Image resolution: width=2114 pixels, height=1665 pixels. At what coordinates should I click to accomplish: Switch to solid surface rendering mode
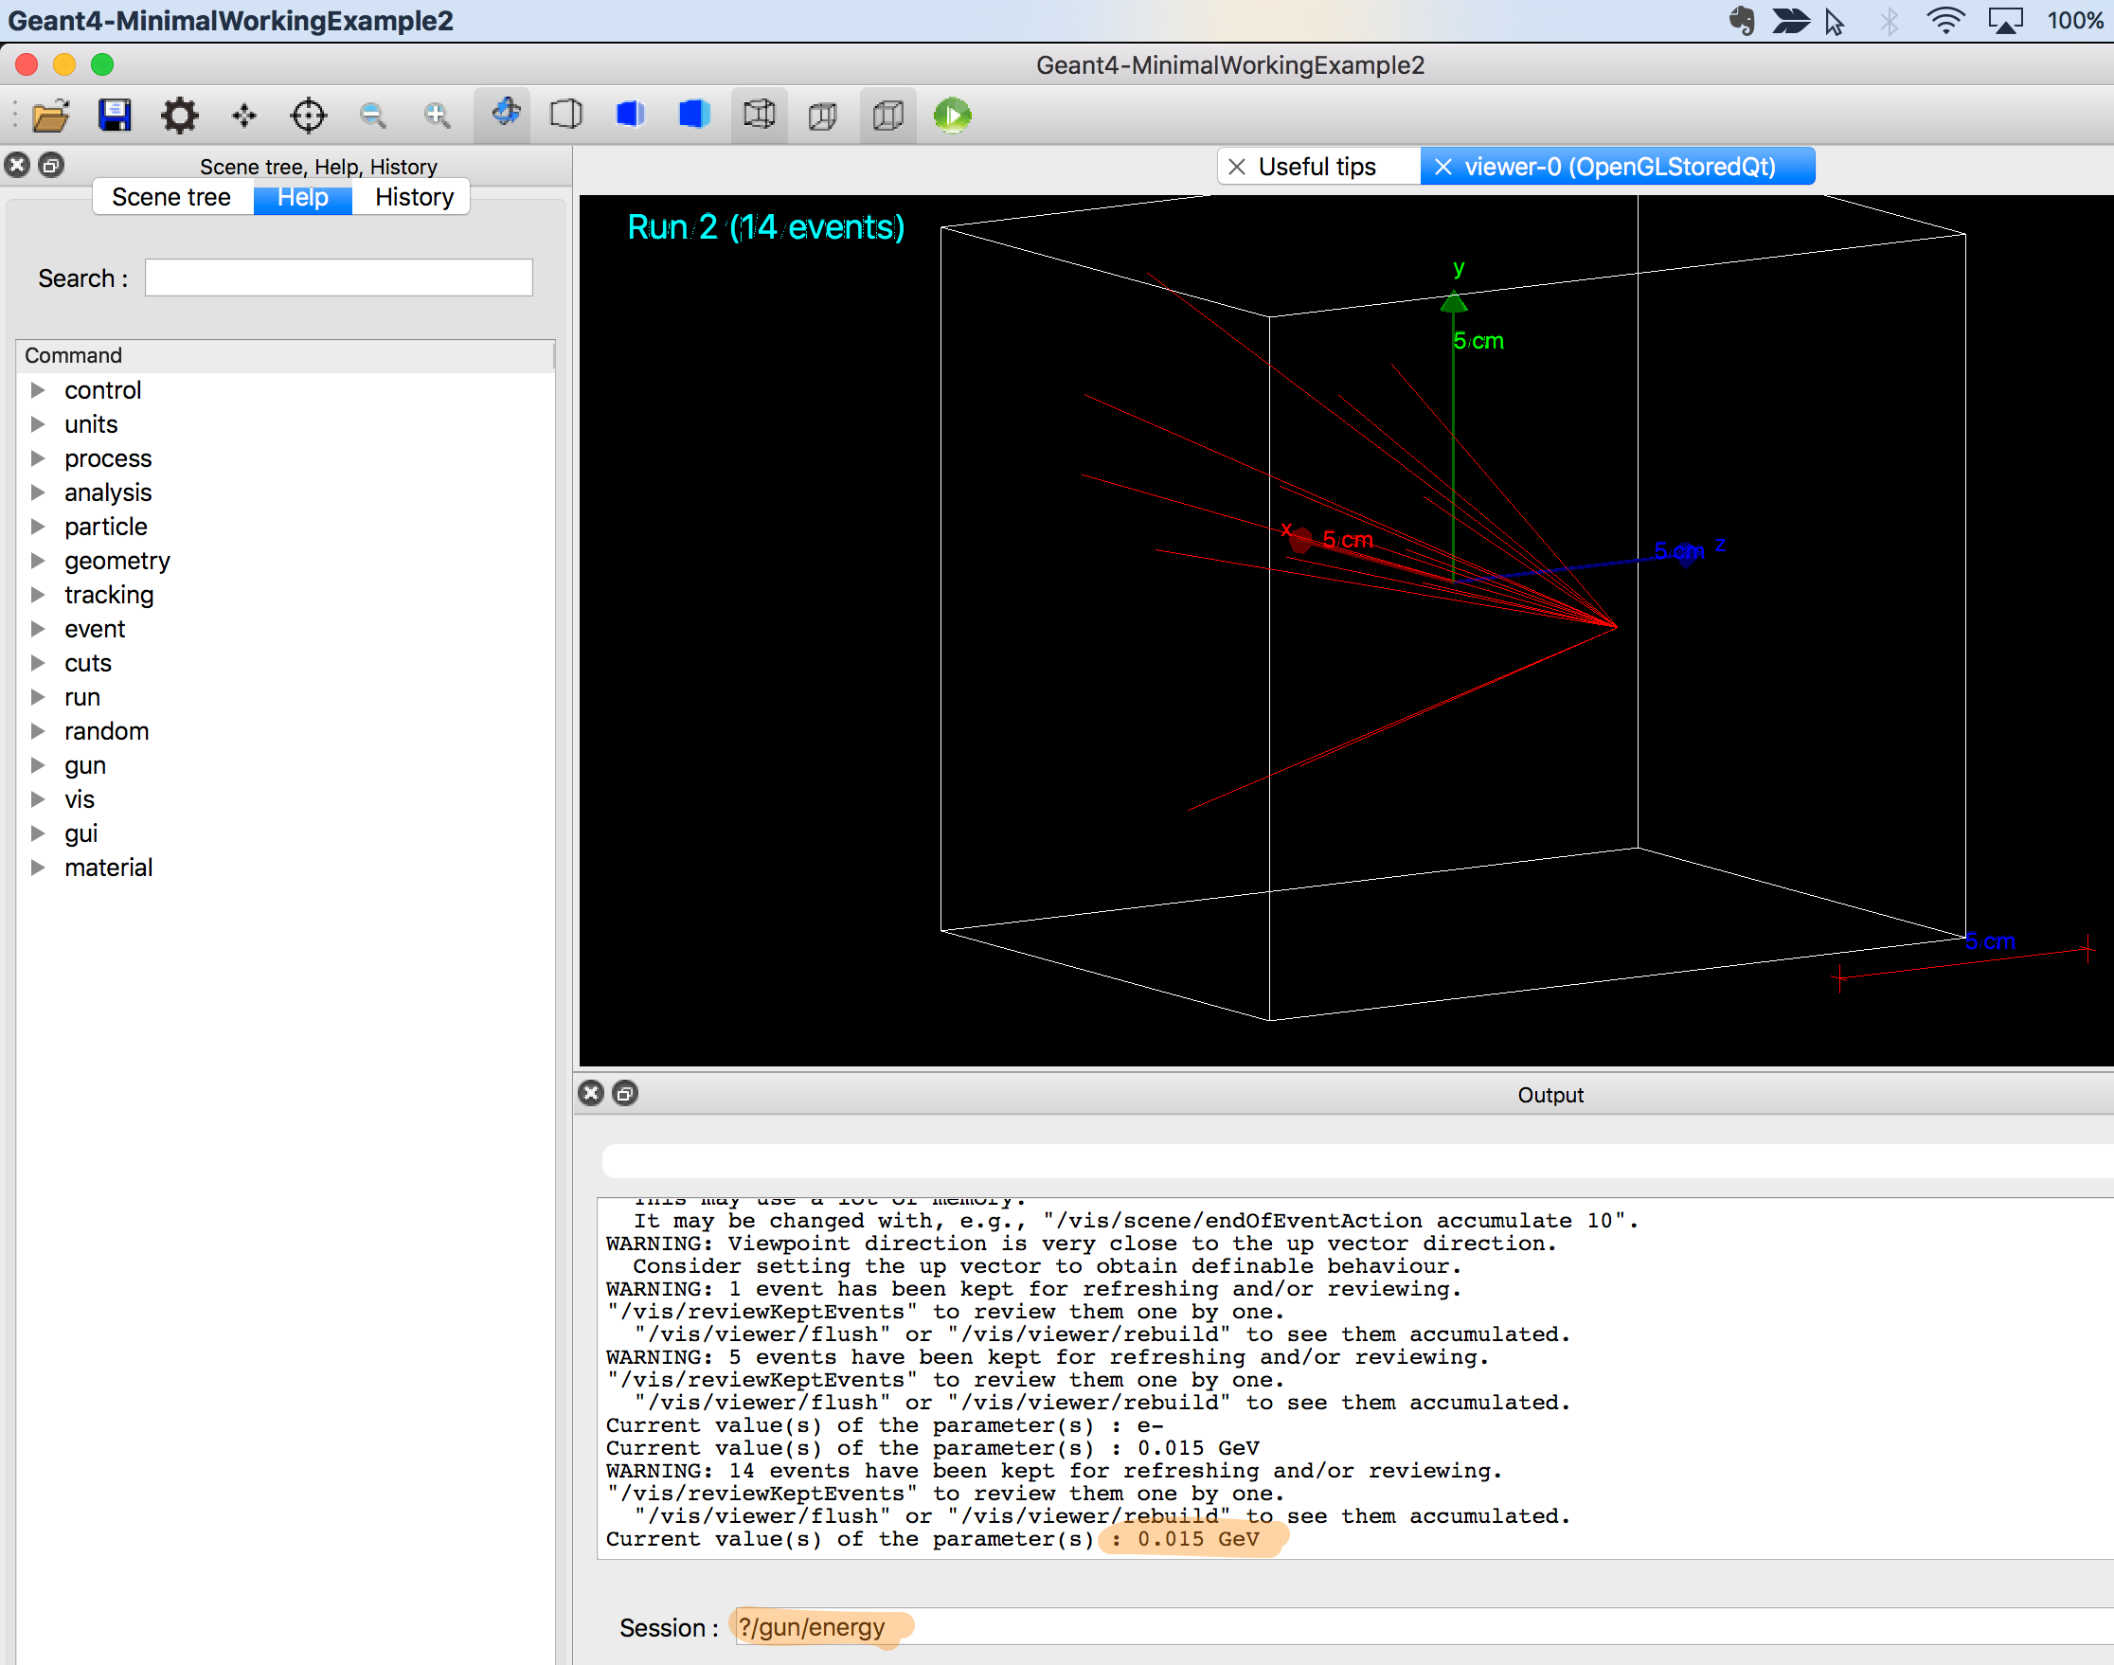tap(693, 114)
